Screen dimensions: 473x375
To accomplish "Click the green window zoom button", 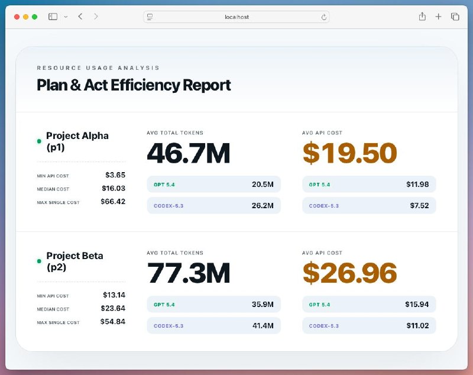I will point(35,17).
